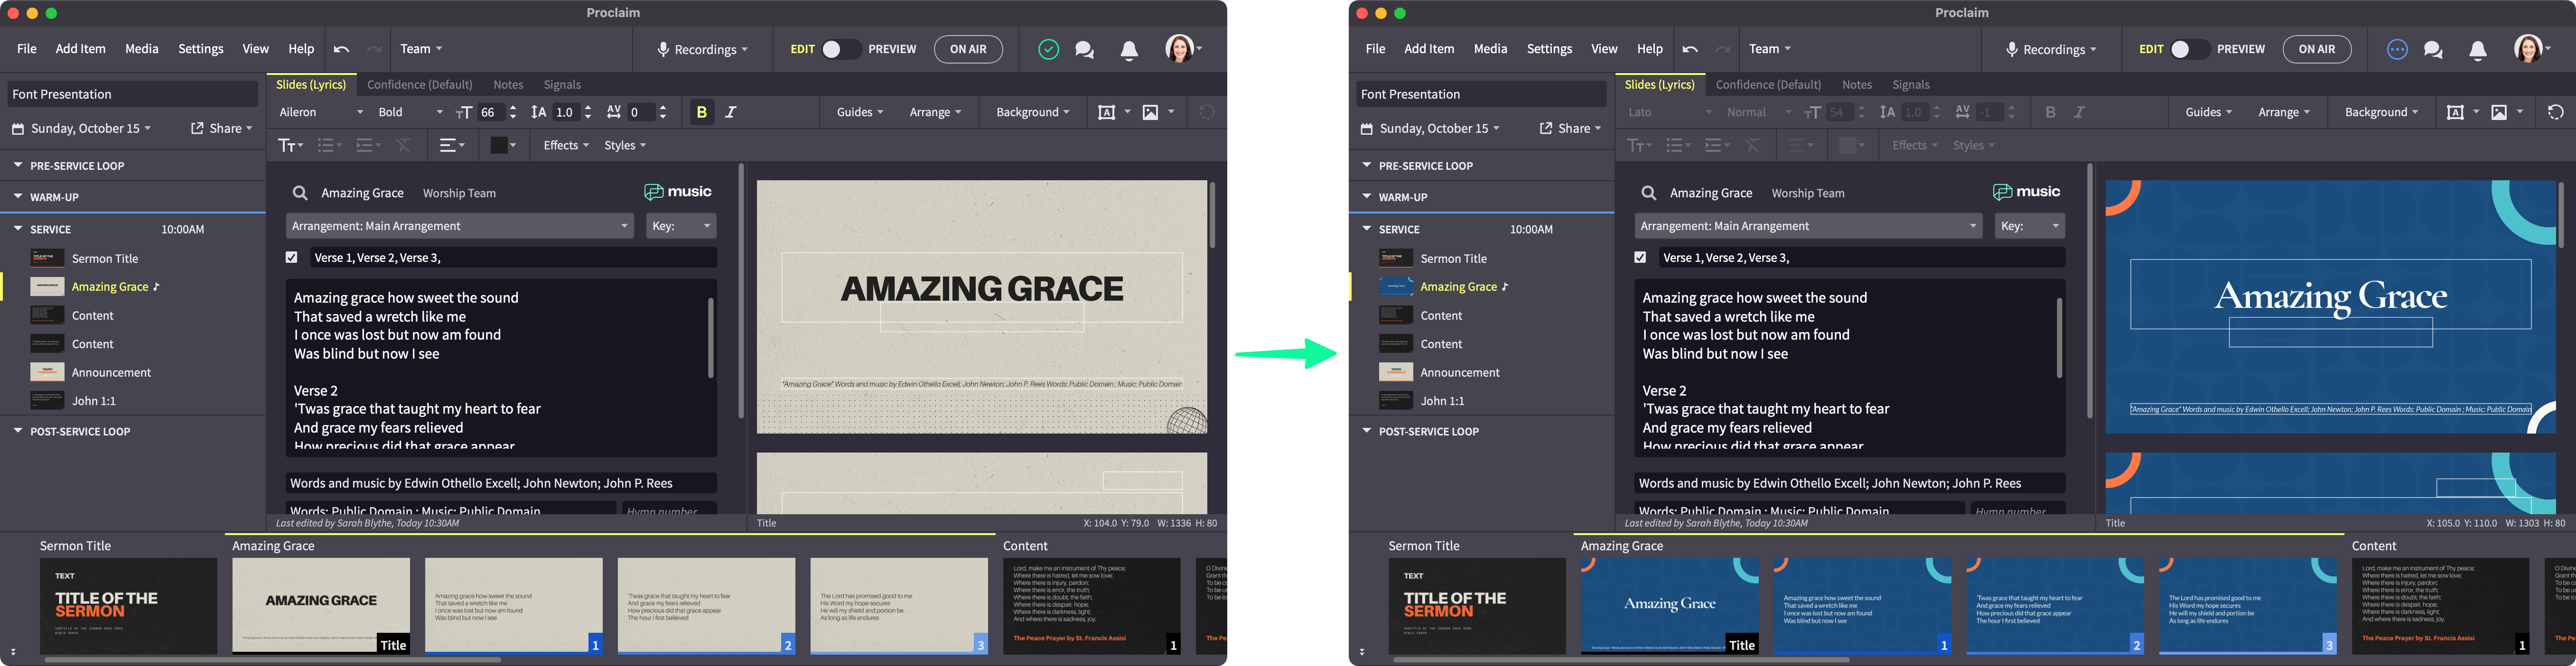The height and width of the screenshot is (666, 2576).
Task: Click the blue syncing dots icon, right window
Action: 2397,49
